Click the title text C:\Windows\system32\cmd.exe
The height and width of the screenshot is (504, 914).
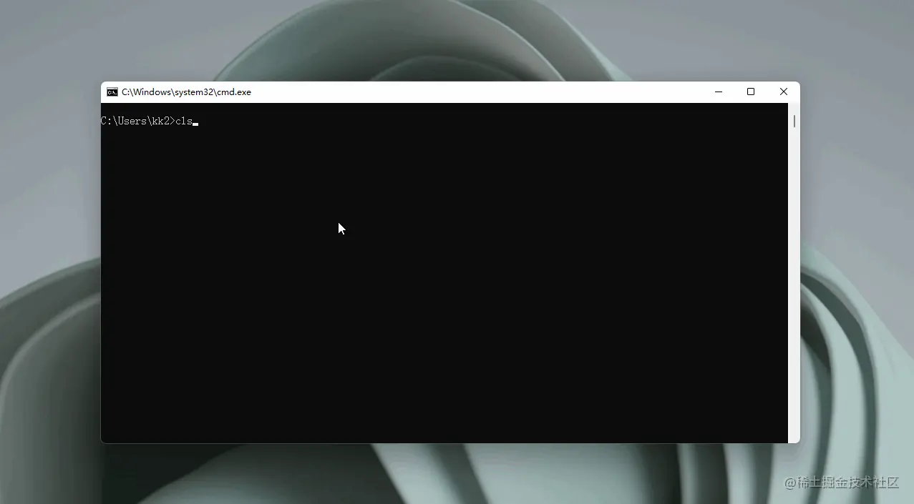pos(185,92)
